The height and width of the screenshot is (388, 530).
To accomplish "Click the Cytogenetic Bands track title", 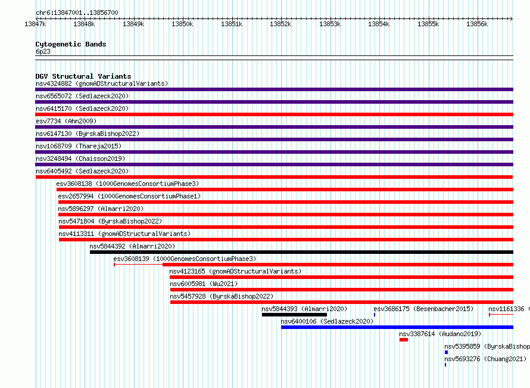I will coord(71,44).
